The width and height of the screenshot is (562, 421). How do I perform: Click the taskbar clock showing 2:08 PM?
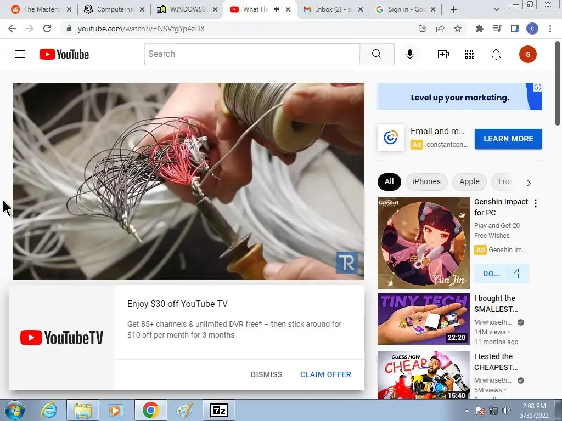pos(534,411)
